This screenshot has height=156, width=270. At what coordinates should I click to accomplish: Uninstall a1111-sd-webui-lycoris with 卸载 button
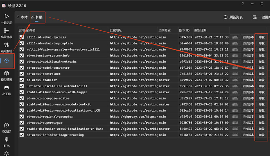261,37
